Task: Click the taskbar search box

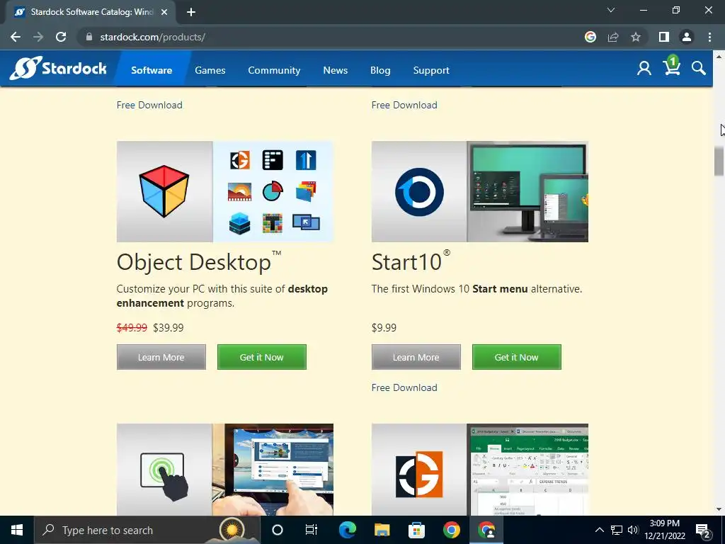Action: [x=147, y=530]
